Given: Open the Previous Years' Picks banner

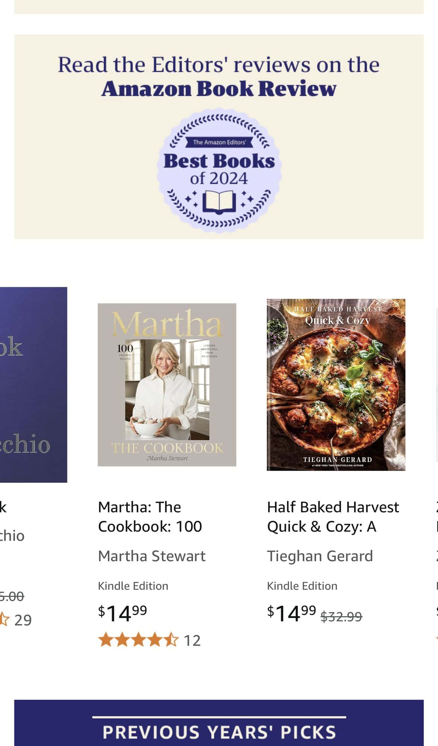Looking at the screenshot, I should click(x=219, y=723).
